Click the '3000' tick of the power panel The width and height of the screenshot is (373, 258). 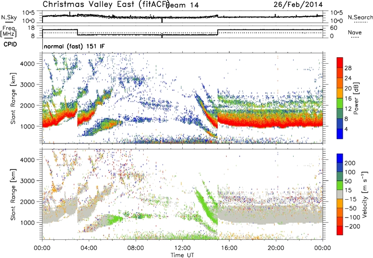tap(28, 85)
